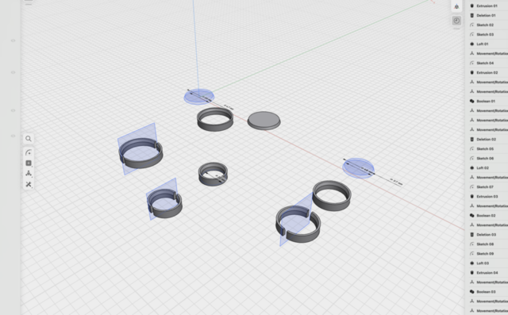This screenshot has height=315, width=508.
Task: Select the small center ring with a dimension
Action: [x=213, y=175]
